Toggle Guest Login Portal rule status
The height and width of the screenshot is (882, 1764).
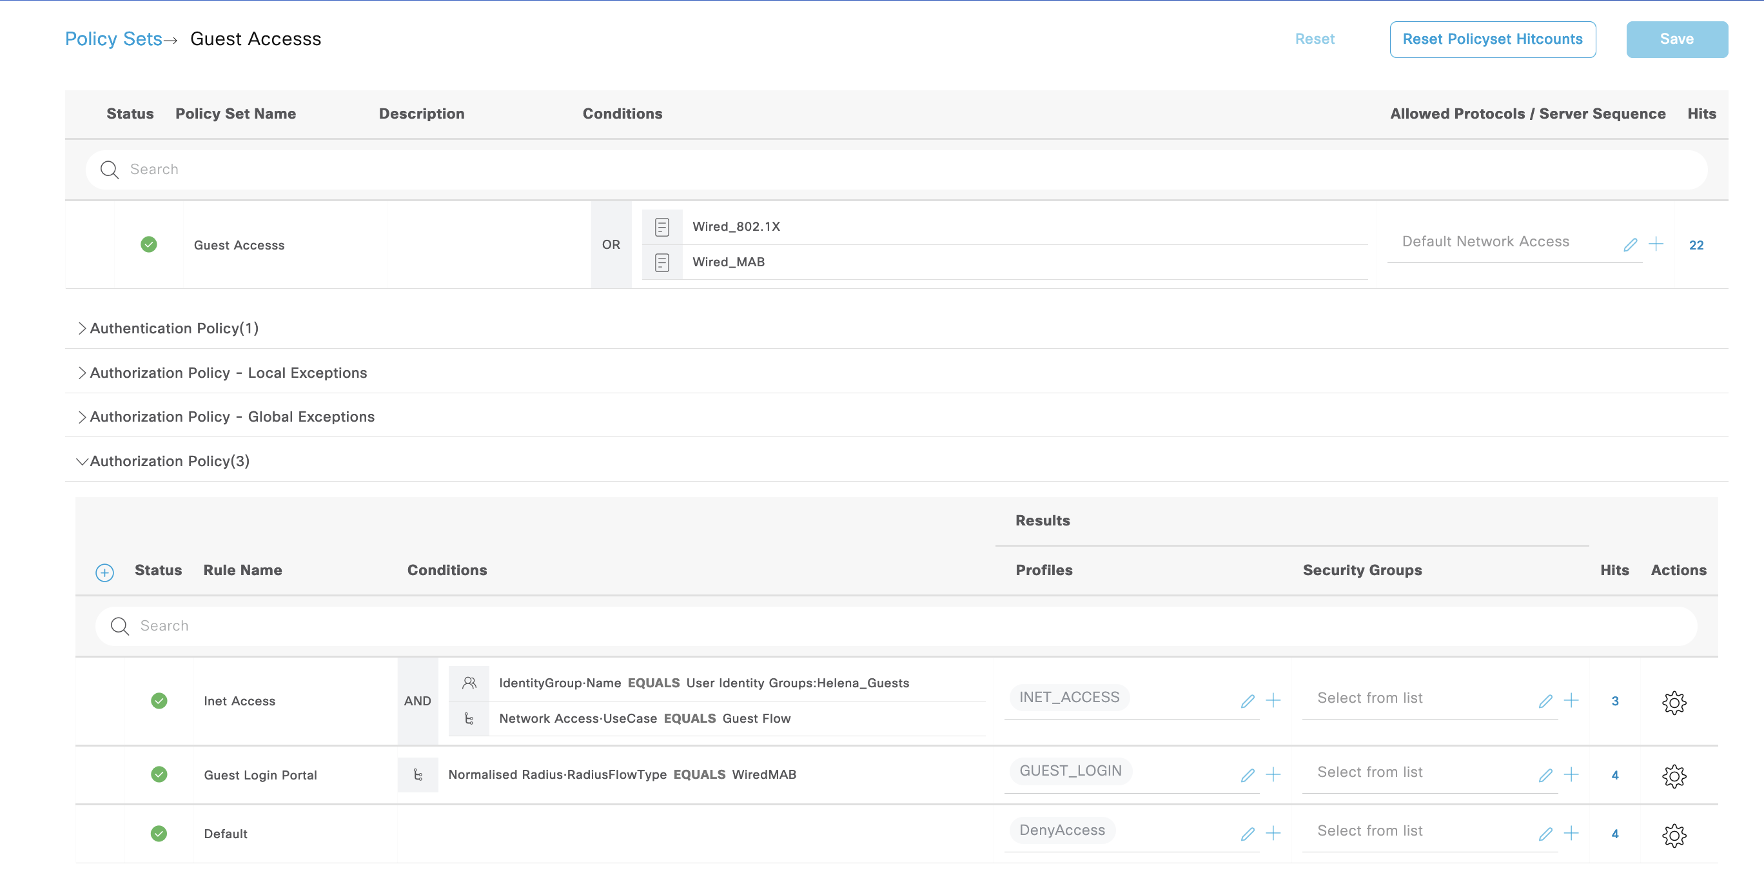click(x=159, y=774)
